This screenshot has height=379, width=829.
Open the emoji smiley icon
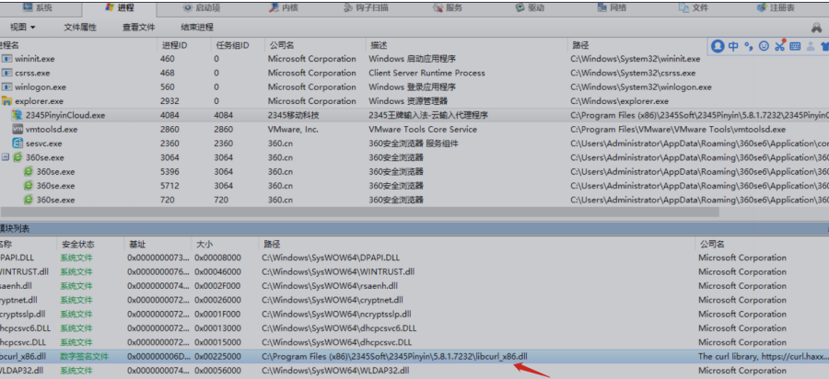coord(764,46)
